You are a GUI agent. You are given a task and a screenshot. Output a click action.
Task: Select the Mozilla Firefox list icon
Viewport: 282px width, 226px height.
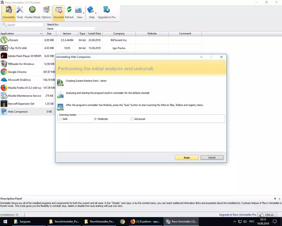[4, 88]
